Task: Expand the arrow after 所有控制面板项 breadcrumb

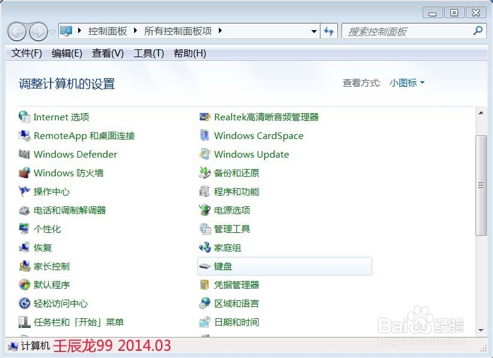Action: 220,31
